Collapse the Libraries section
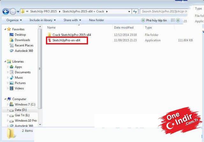The width and height of the screenshot is (204, 142). [5, 61]
